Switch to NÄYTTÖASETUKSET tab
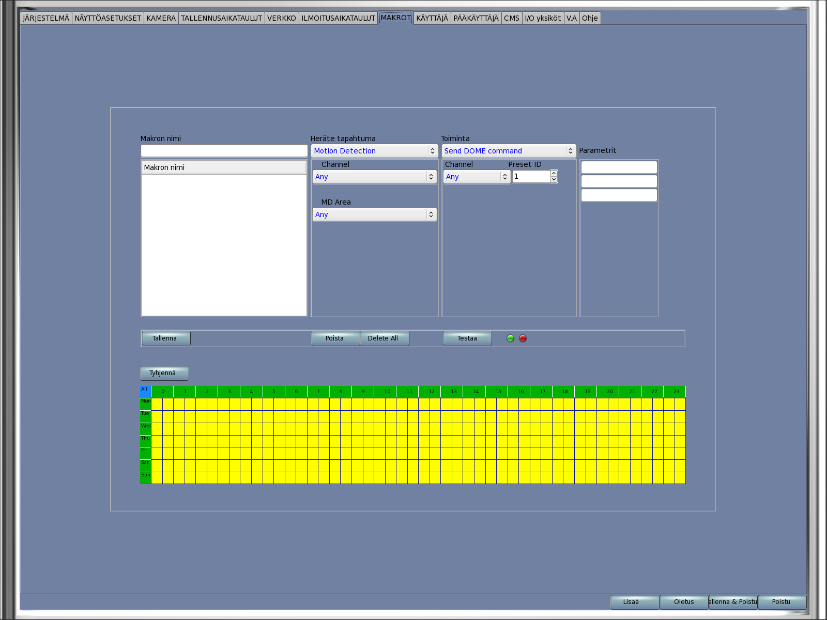 [x=108, y=18]
